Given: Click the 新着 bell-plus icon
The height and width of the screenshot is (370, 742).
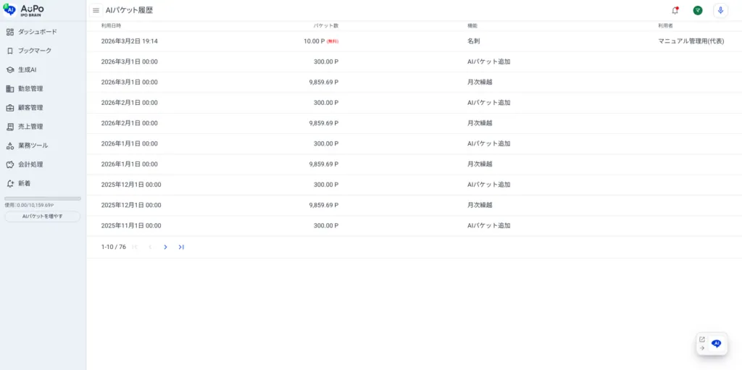Looking at the screenshot, I should point(10,183).
